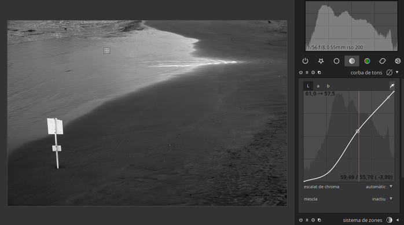Show active modules with the power icon

coord(306,61)
